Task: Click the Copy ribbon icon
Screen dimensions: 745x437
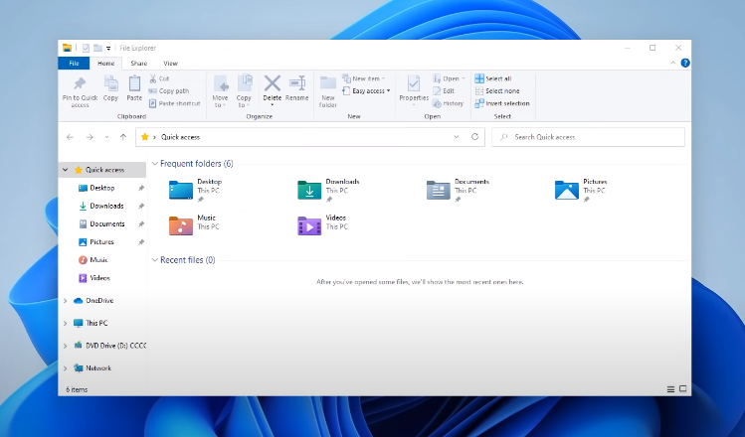Action: coord(110,84)
